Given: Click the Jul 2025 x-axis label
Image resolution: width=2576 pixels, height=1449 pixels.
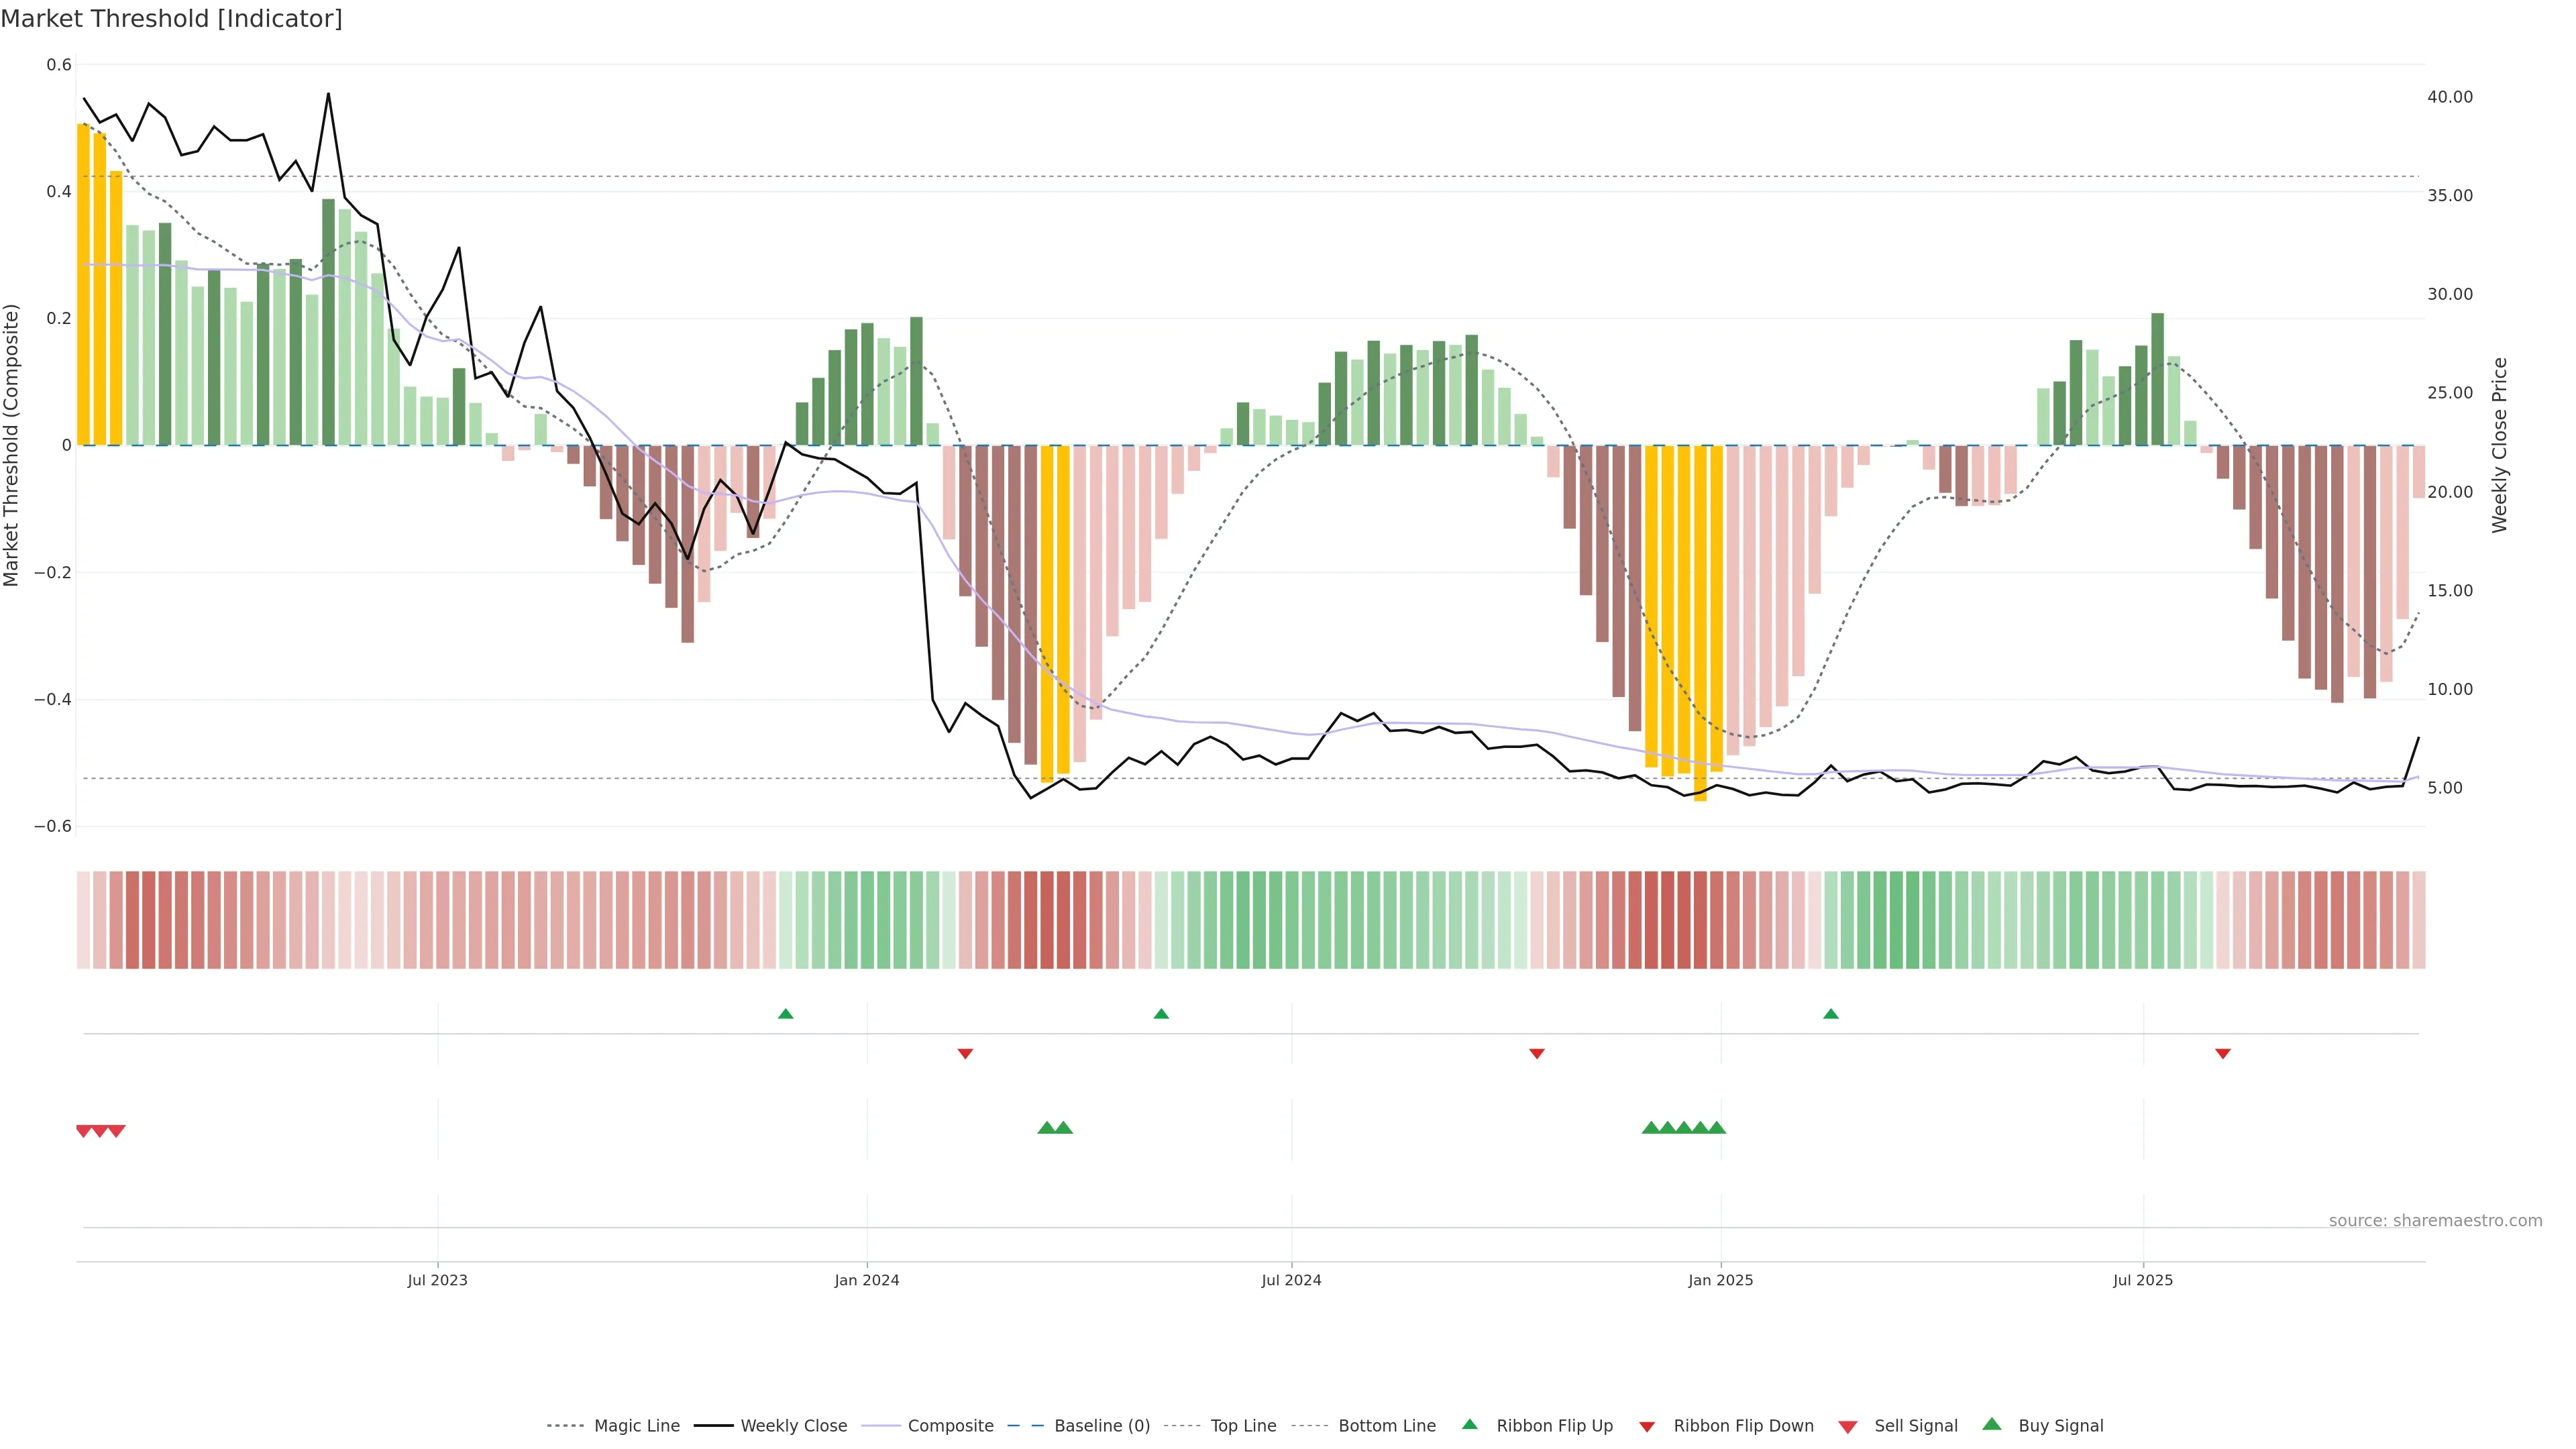Looking at the screenshot, I should [x=2142, y=1280].
